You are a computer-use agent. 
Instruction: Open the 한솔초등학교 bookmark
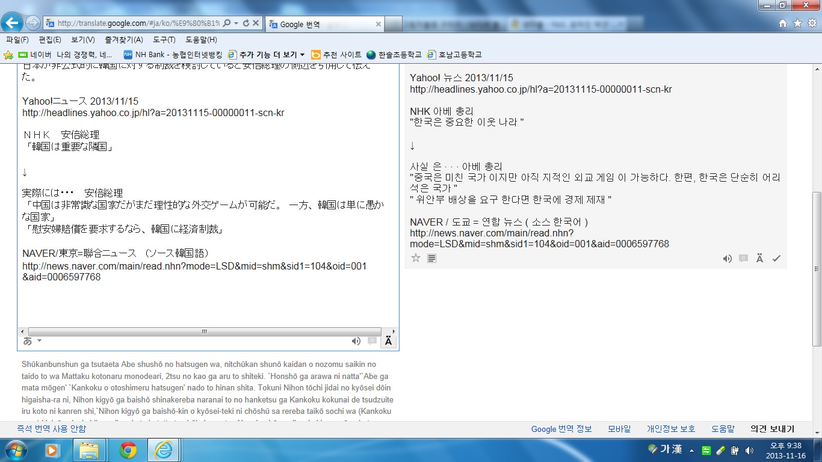pos(394,55)
